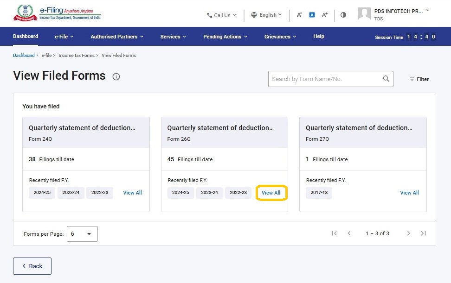Open the Call Us dropdown
The image size is (451, 283).
click(x=222, y=15)
